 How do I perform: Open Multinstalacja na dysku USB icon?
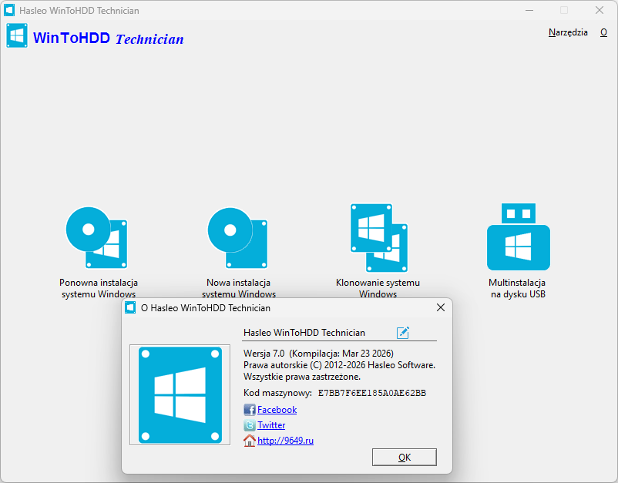519,236
